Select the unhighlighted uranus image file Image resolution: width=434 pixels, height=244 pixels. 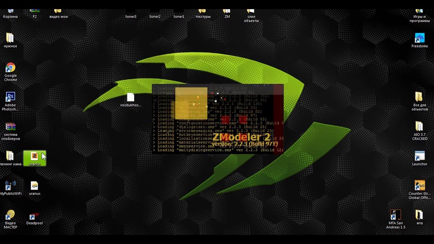pyautogui.click(x=35, y=188)
